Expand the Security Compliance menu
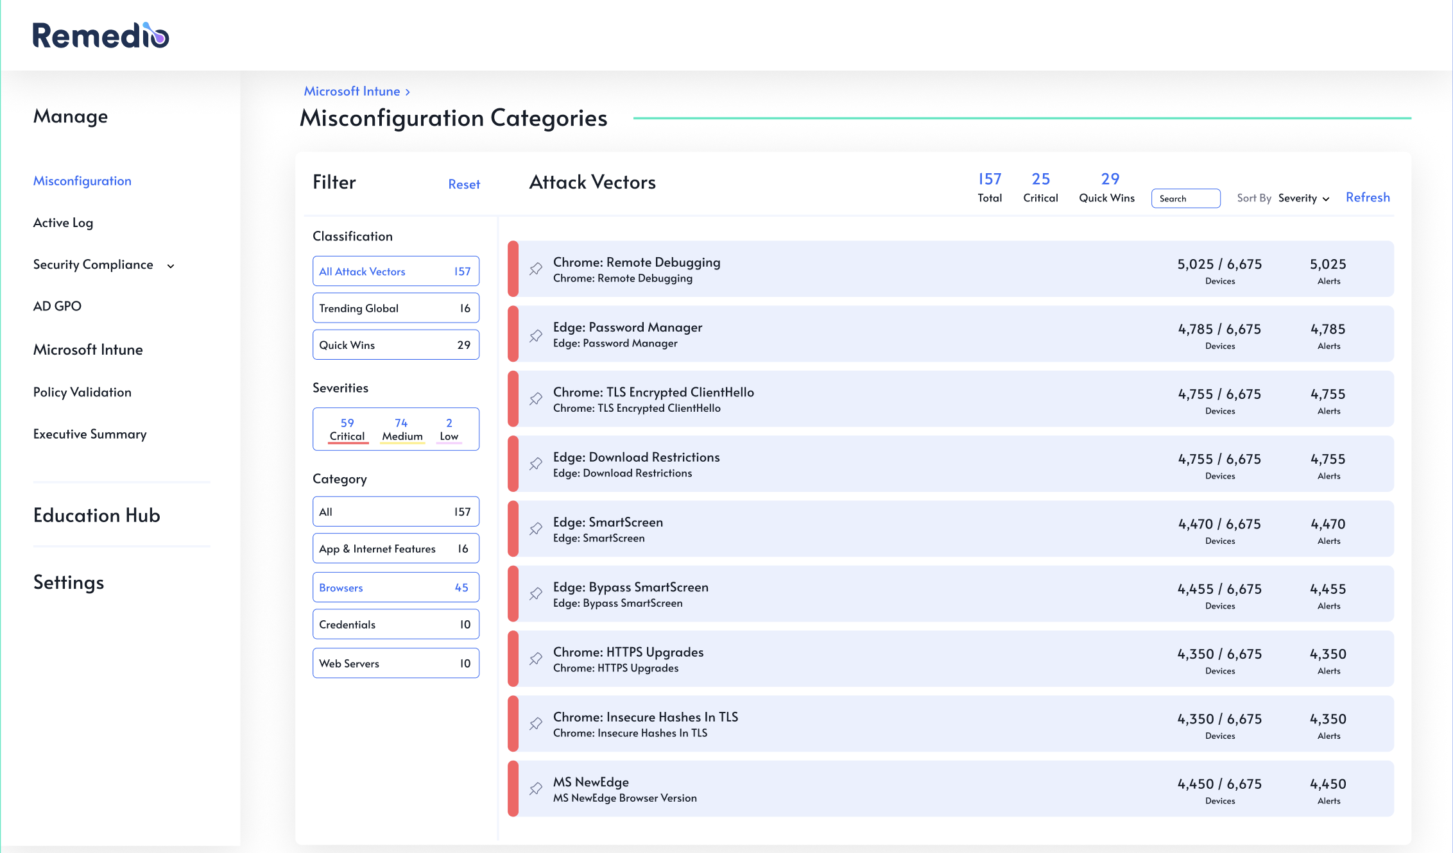Image resolution: width=1453 pixels, height=853 pixels. [x=171, y=266]
